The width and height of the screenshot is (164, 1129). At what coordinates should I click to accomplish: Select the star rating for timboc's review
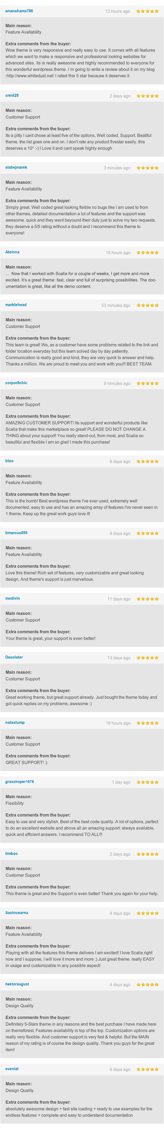tap(147, 854)
